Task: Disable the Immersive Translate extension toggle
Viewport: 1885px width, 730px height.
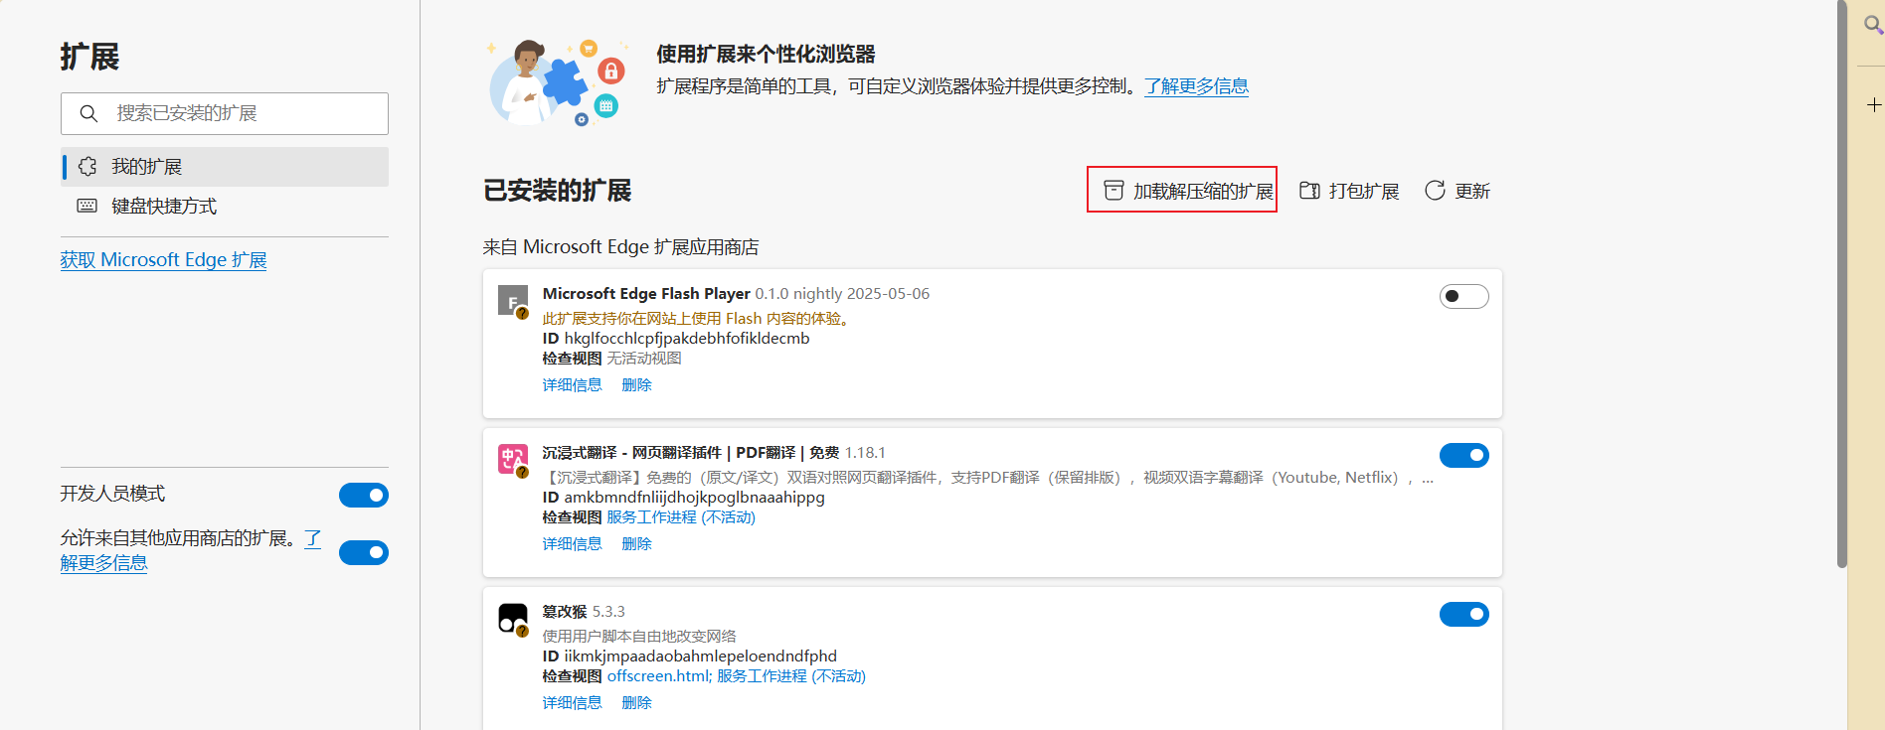Action: click(1464, 455)
